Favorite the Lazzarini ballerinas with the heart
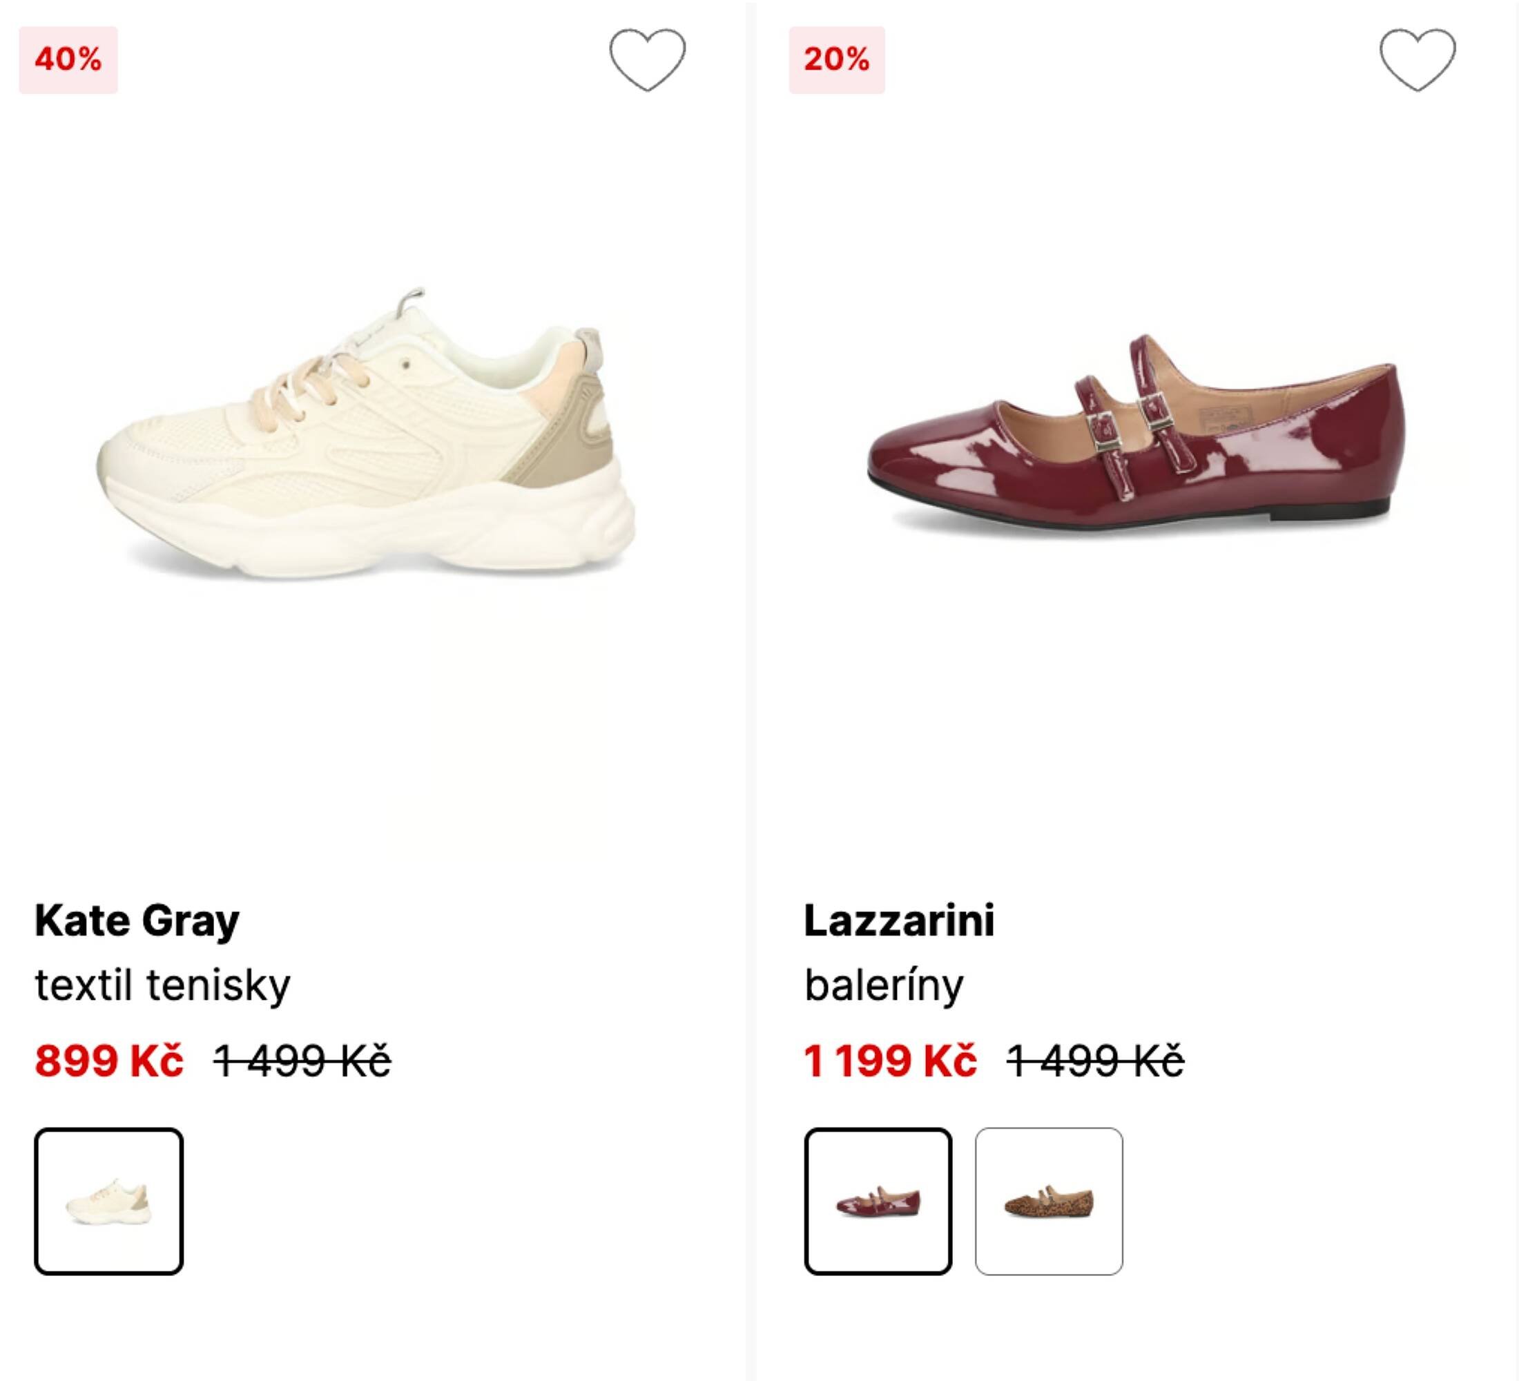 pyautogui.click(x=1418, y=59)
